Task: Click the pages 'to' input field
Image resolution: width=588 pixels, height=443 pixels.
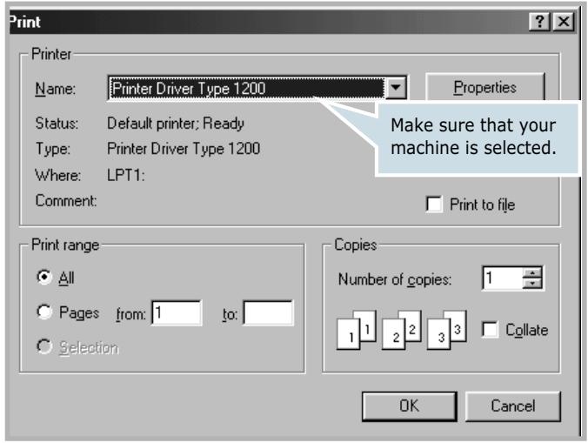Action: coord(268,312)
